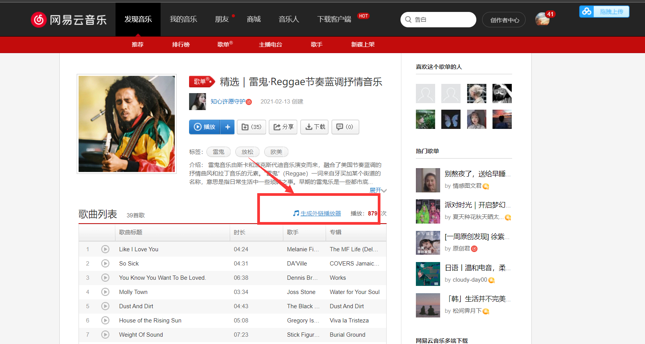
Task: Select 歌手 in red subnav
Action: 317,45
